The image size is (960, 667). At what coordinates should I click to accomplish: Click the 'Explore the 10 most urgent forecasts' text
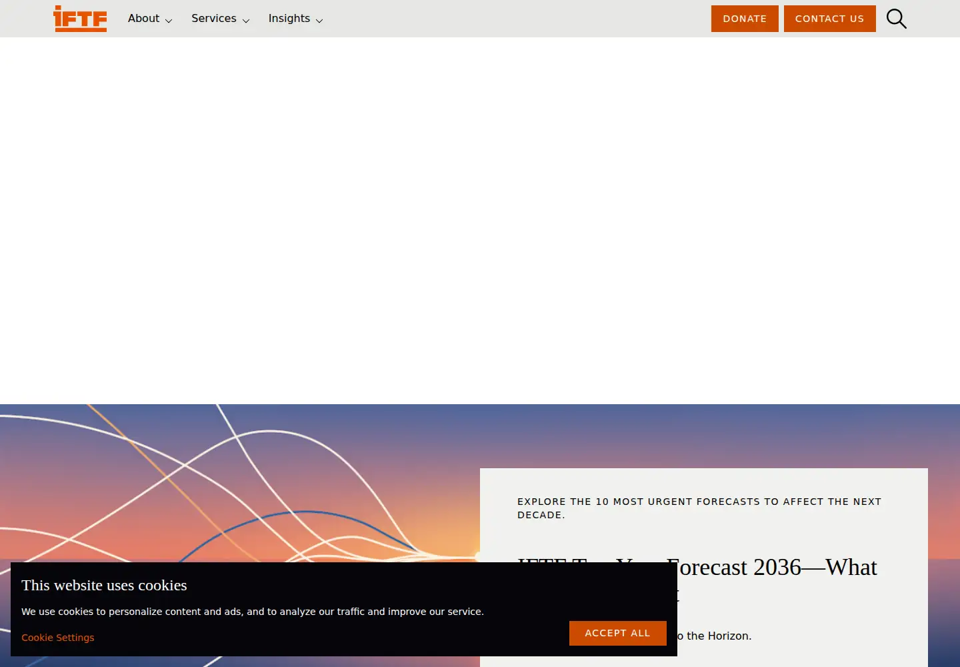[699, 508]
